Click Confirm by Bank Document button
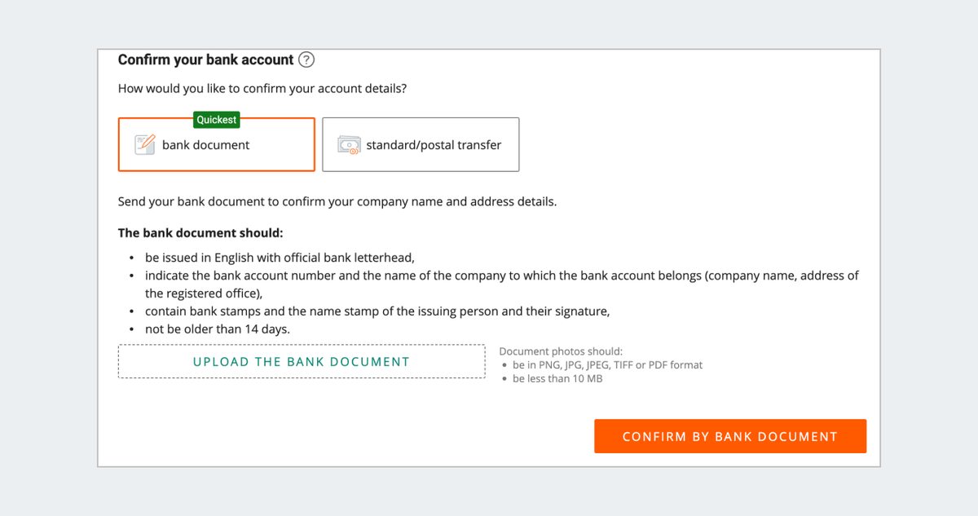 [x=730, y=436]
